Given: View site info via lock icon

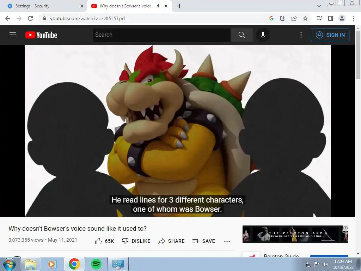Looking at the screenshot, I should (44, 18).
